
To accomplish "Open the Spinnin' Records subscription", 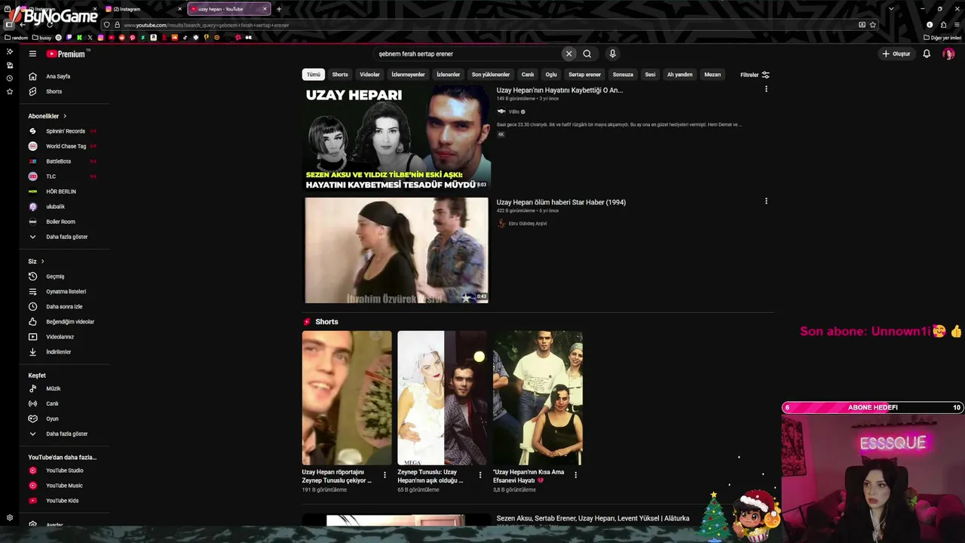I will (x=64, y=131).
